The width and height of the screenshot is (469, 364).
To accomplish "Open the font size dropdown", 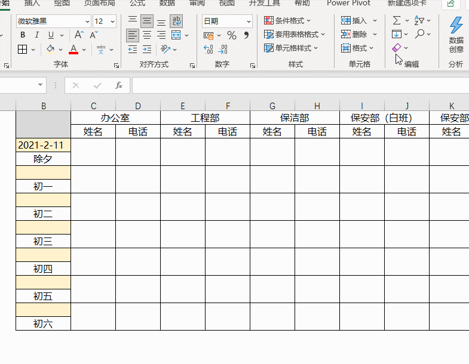I will pos(112,21).
